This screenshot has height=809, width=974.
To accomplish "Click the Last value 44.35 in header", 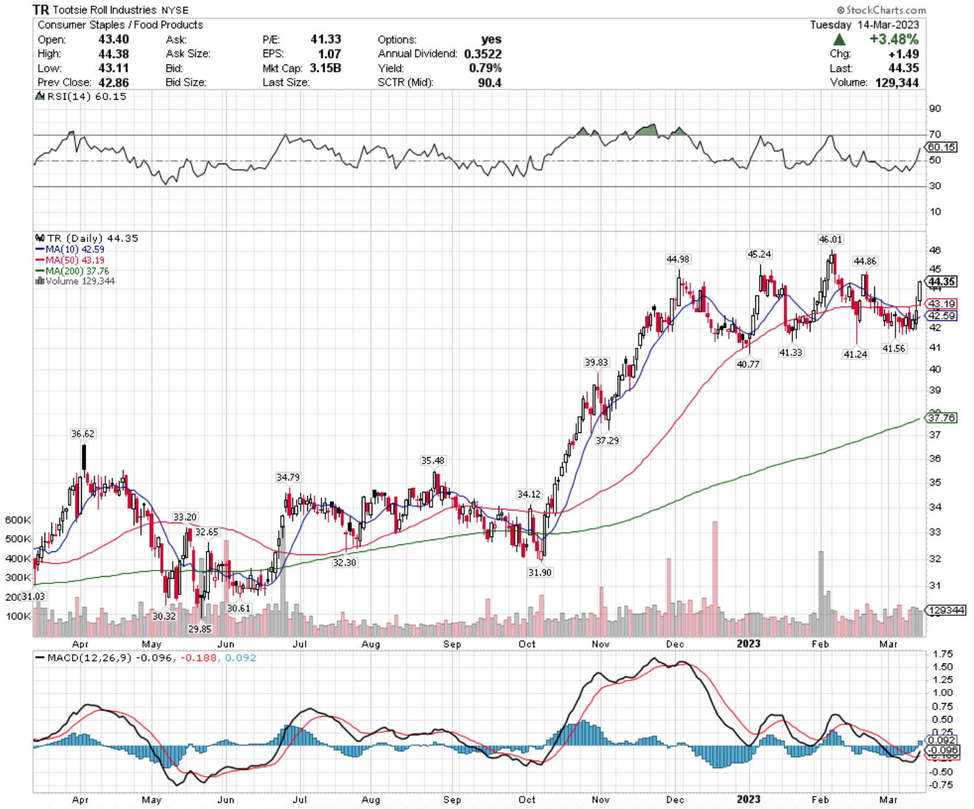I will pyautogui.click(x=903, y=68).
